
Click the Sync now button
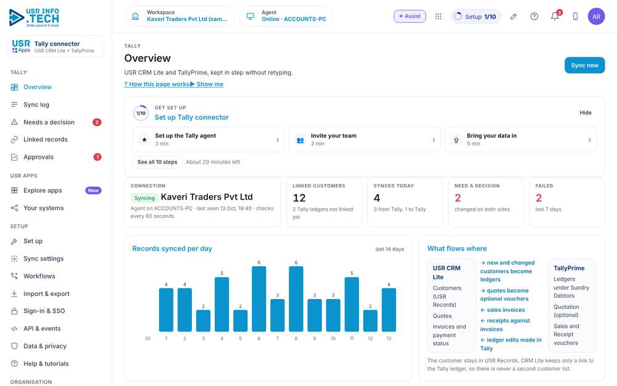584,65
